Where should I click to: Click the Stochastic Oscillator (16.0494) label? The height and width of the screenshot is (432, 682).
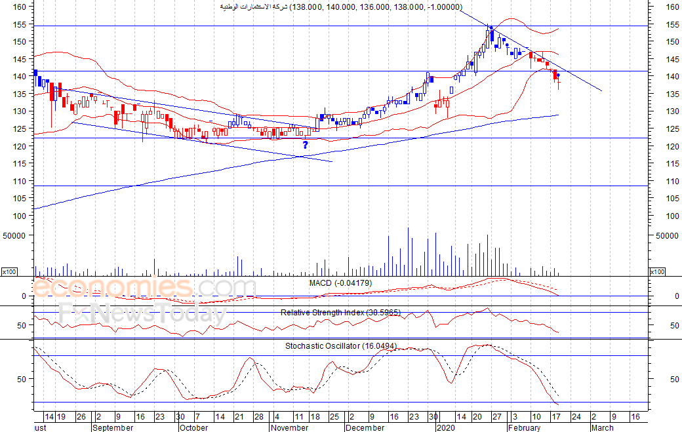tap(340, 346)
